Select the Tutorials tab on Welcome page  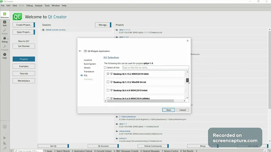(x=24, y=74)
